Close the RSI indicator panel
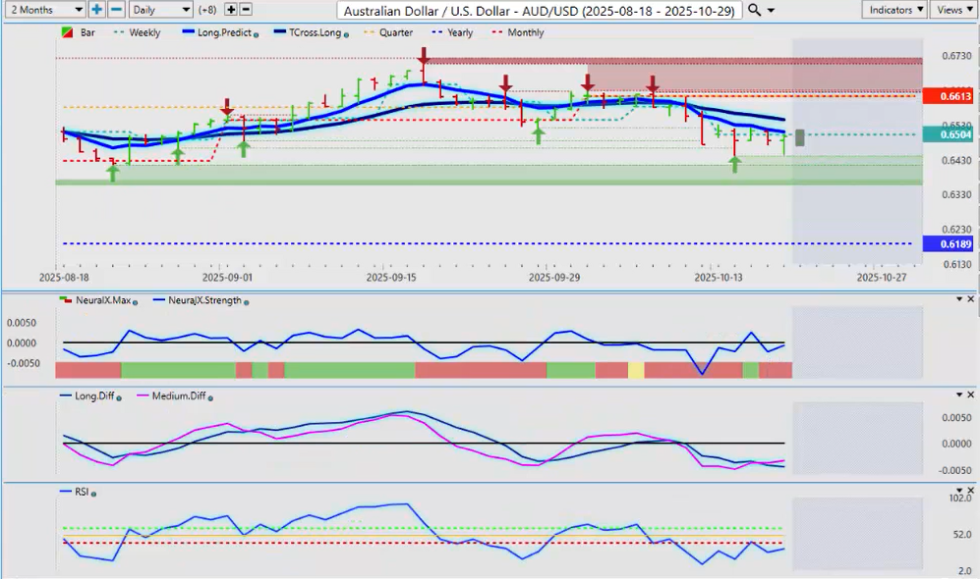This screenshot has height=579, width=980. 972,490
